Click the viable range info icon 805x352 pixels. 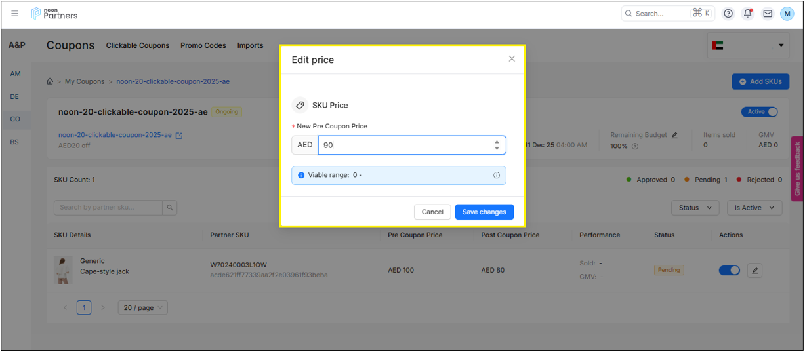point(497,175)
